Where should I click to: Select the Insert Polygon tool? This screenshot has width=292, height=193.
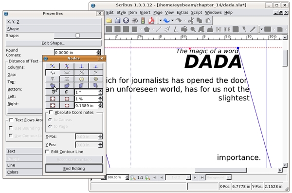[x=147, y=29]
